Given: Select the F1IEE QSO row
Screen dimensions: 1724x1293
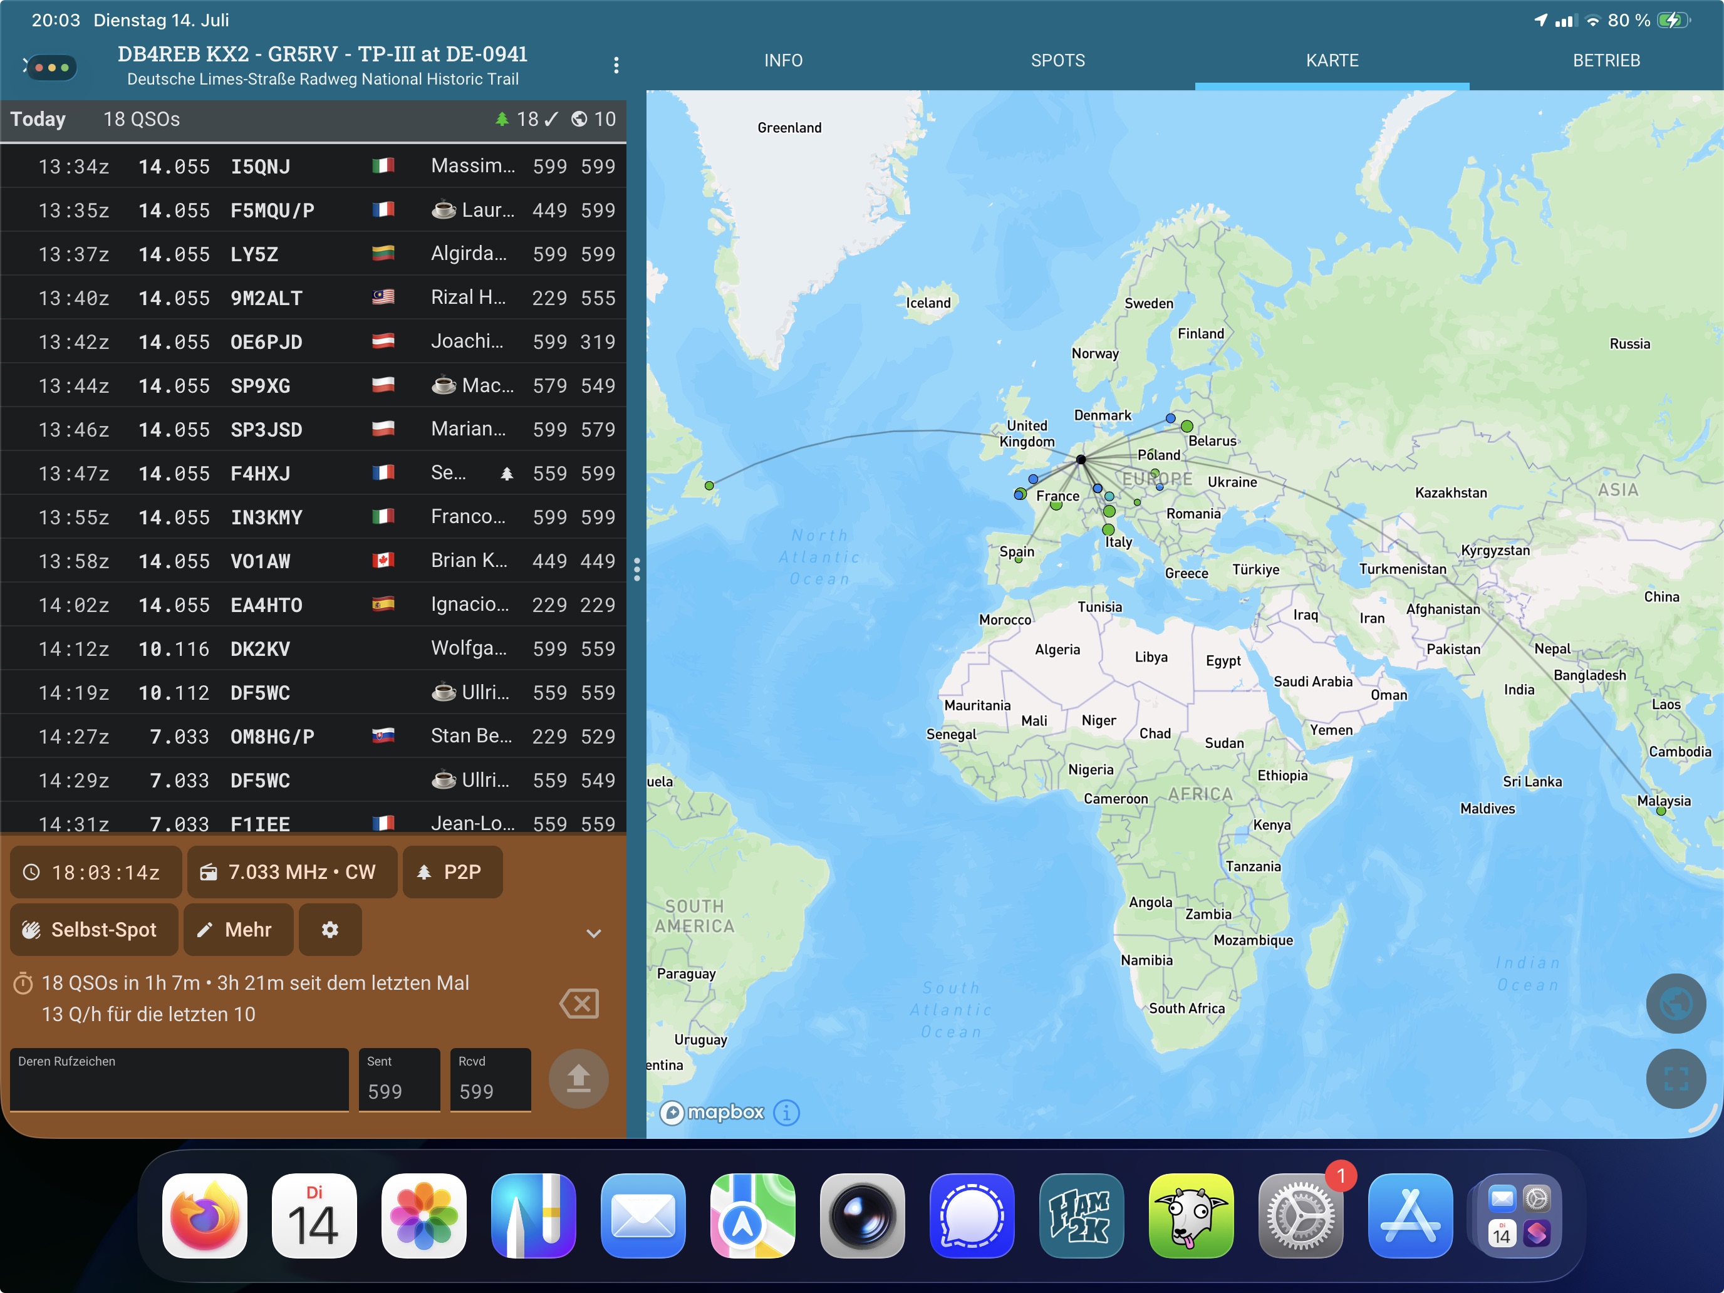Looking at the screenshot, I should (313, 818).
